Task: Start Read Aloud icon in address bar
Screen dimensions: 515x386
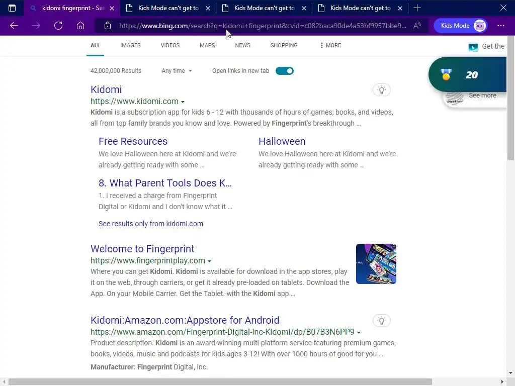Action: pos(417,26)
